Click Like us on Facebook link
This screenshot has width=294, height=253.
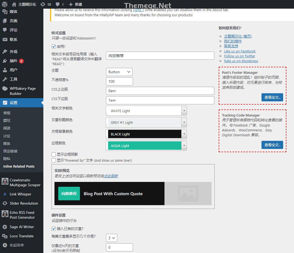point(240,51)
